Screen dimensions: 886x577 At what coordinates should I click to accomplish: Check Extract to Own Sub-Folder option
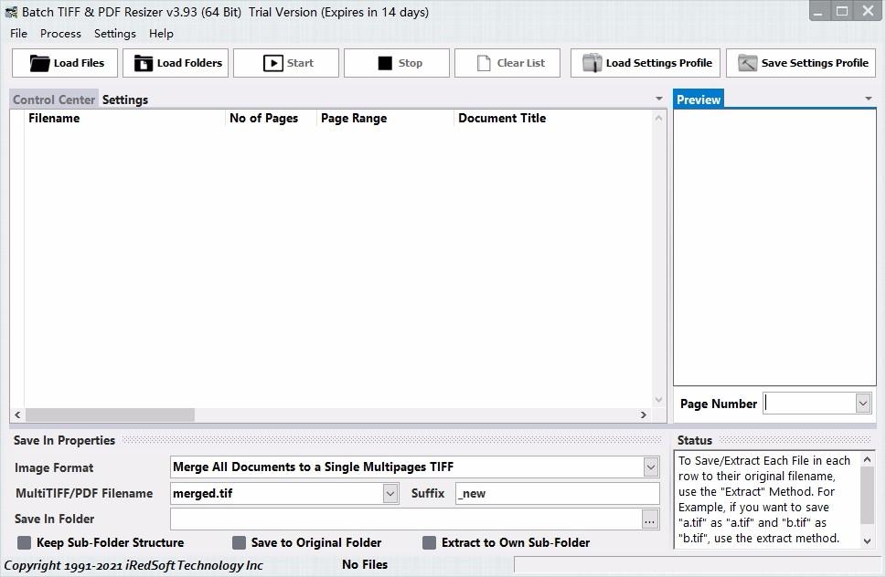pyautogui.click(x=430, y=542)
